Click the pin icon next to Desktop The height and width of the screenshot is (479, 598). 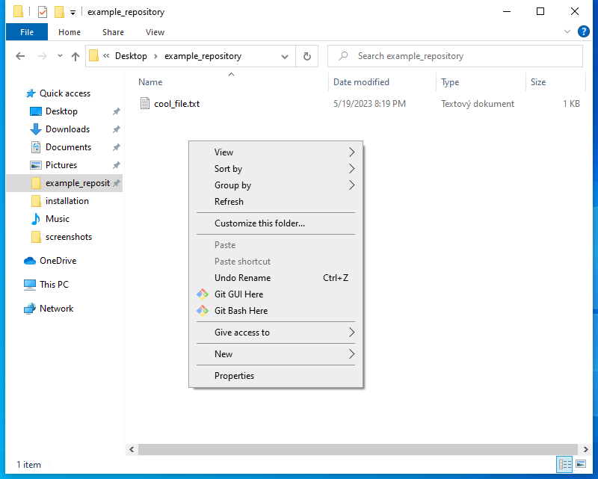pos(117,111)
